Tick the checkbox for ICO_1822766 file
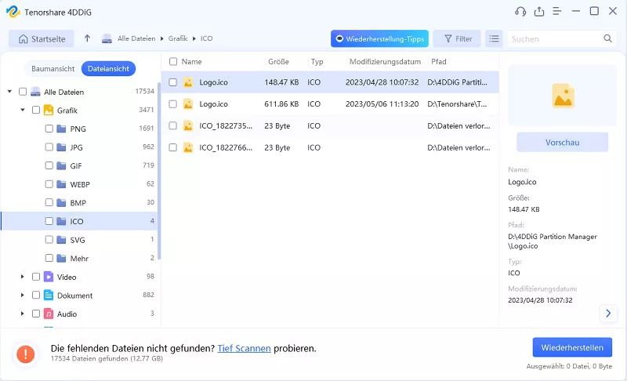This screenshot has width=627, height=381. 172,147
